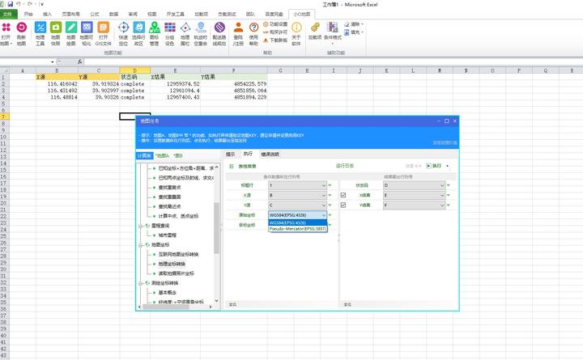Click the 关于软件 info icon

[x=296, y=28]
